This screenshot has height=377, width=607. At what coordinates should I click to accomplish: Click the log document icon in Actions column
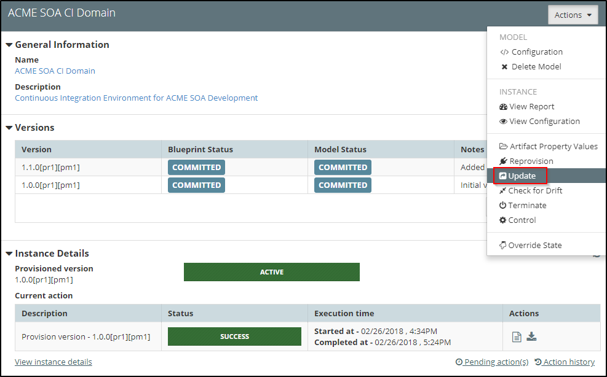pos(517,336)
